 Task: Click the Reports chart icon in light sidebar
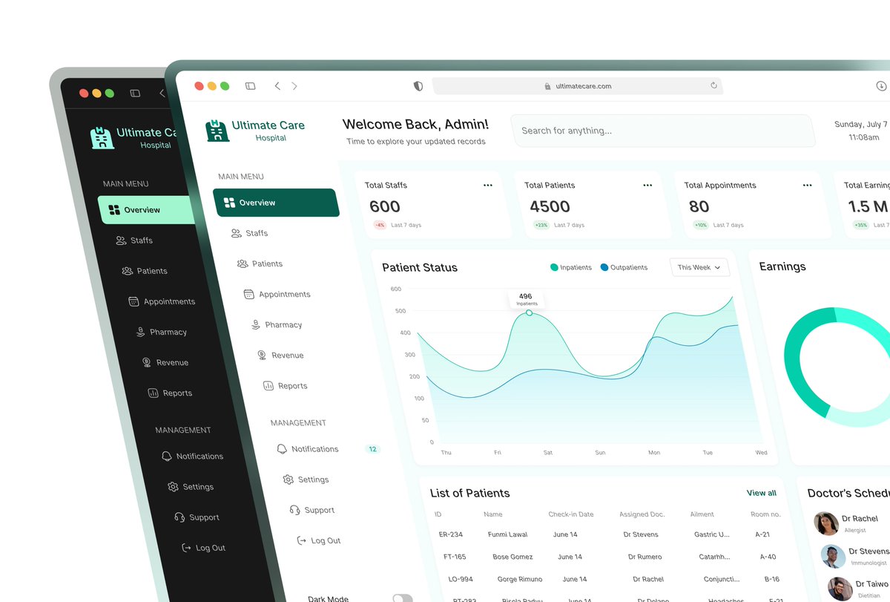(268, 385)
